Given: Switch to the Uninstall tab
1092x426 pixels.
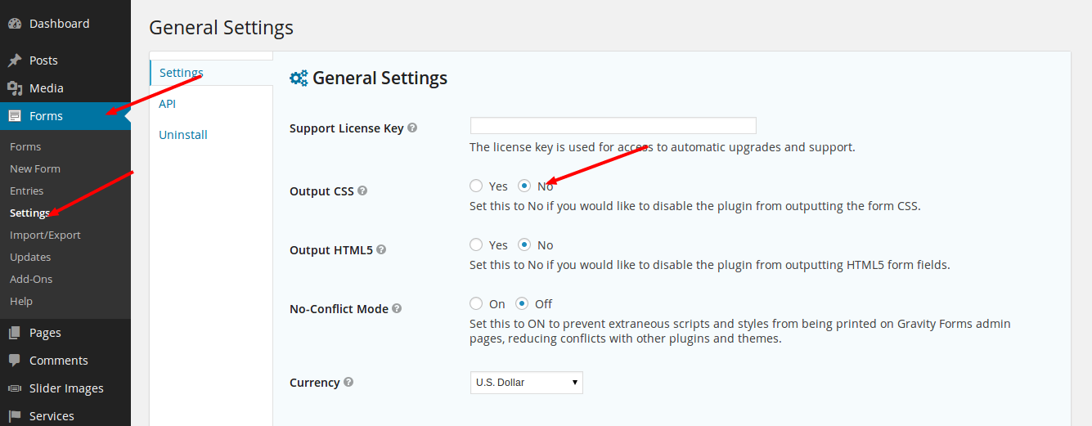Looking at the screenshot, I should (x=183, y=135).
